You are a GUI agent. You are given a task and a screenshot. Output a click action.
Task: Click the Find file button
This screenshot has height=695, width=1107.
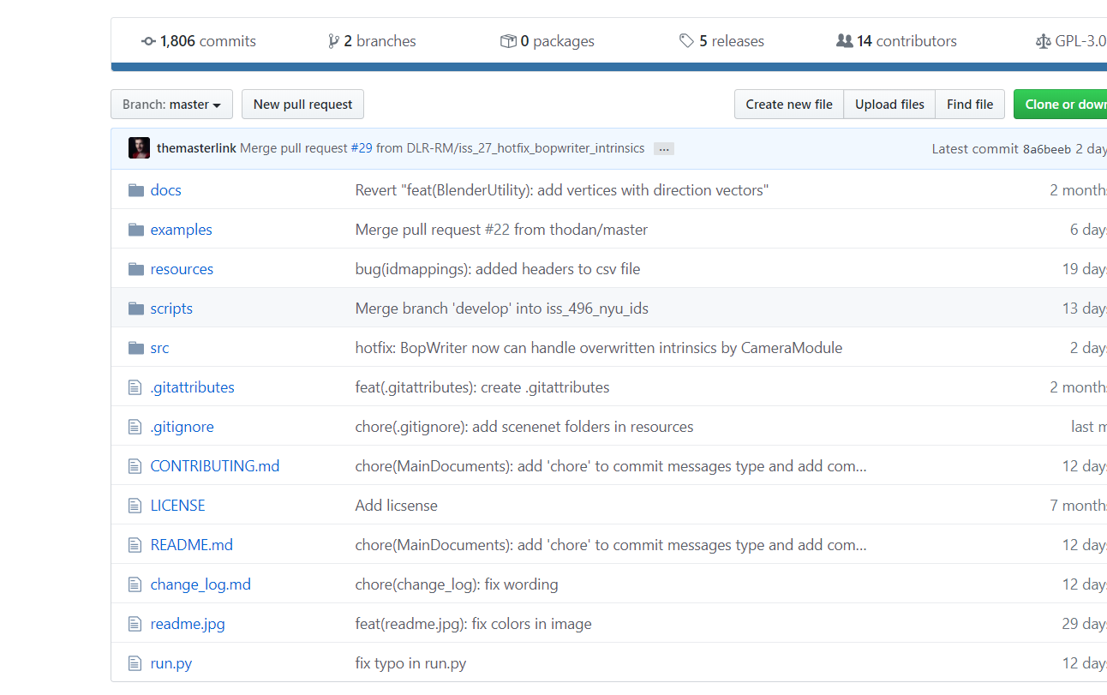click(x=969, y=105)
